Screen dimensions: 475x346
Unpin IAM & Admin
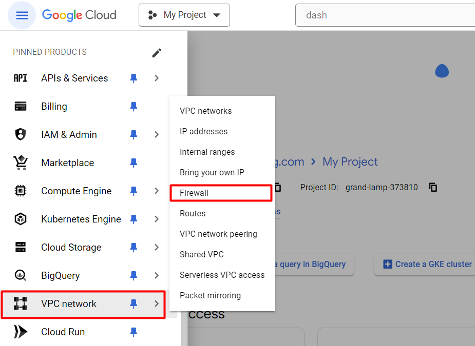pyautogui.click(x=134, y=135)
